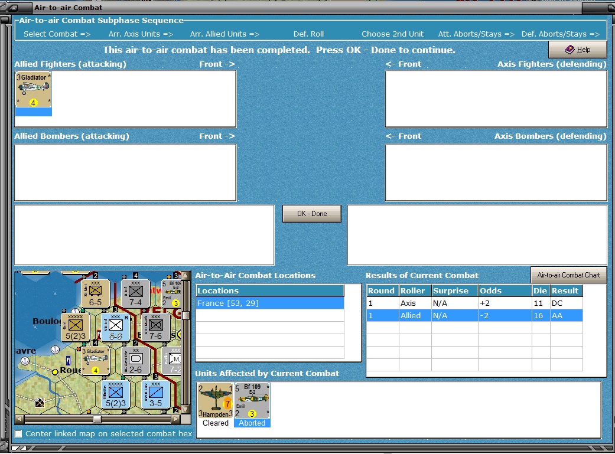Click the yellow Rouen city marker
The height and width of the screenshot is (454, 615).
click(x=56, y=372)
